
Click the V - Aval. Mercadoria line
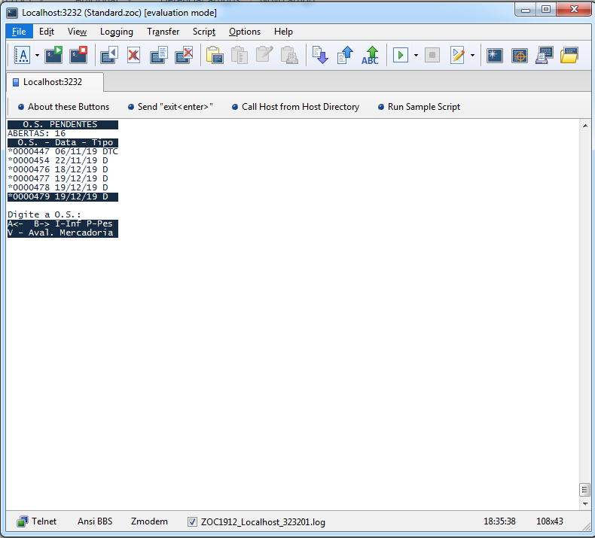tap(63, 233)
